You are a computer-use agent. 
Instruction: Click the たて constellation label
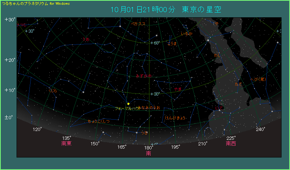(238, 84)
